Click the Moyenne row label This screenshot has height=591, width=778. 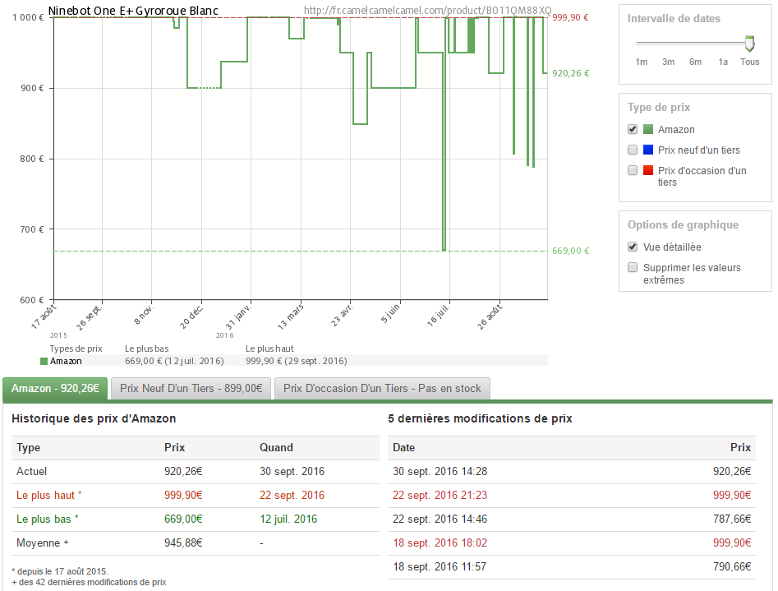42,543
